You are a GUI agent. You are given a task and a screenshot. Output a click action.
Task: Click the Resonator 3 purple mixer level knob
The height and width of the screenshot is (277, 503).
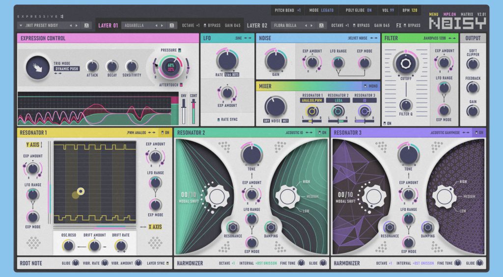(x=364, y=111)
